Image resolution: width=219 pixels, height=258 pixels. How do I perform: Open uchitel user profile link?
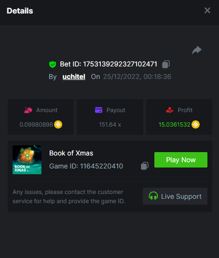tap(74, 77)
